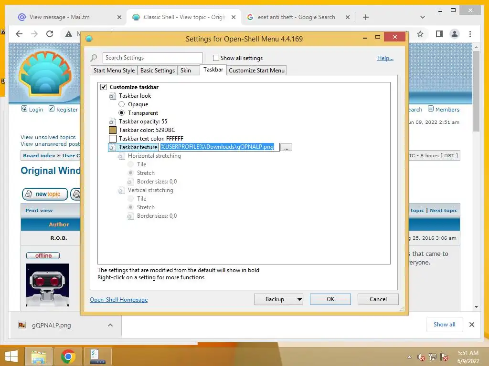This screenshot has height=366, width=489.
Task: Click View unsolved topics link
Action: [48, 137]
